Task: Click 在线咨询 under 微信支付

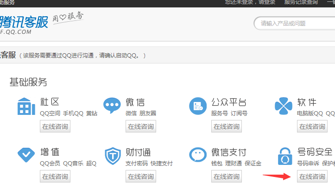Action: pyautogui.click(x=227, y=176)
